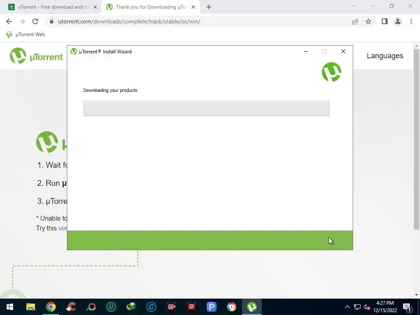Open Chrome three-dot menu

pos(411,21)
